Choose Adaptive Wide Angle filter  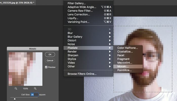88,7
